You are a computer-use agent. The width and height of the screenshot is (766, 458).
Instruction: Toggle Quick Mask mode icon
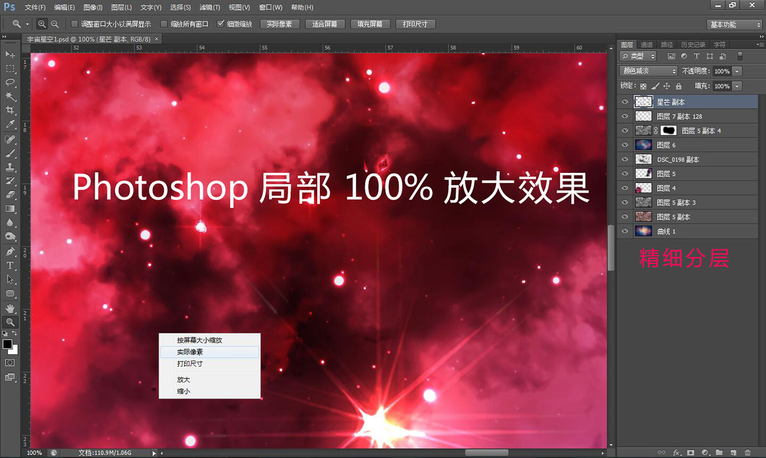click(x=10, y=362)
